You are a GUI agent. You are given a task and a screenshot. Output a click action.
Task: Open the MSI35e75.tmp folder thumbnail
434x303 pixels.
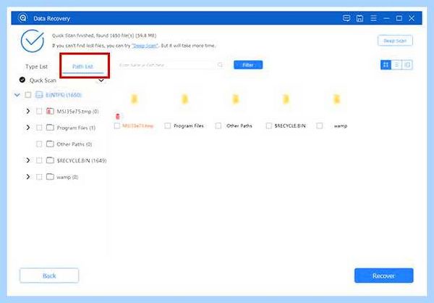(x=134, y=99)
